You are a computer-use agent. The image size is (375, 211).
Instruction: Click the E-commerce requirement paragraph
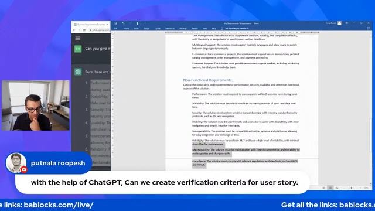pos(246,56)
